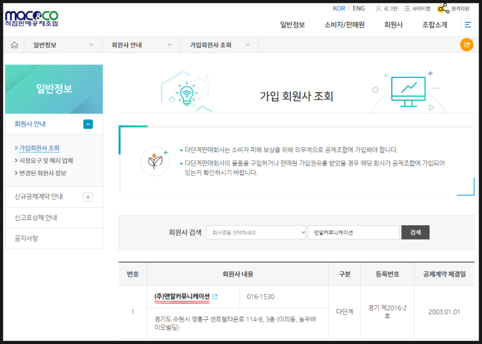Expand the 신규공제계약 안내 sidebar section
The height and width of the screenshot is (344, 482).
tap(88, 197)
